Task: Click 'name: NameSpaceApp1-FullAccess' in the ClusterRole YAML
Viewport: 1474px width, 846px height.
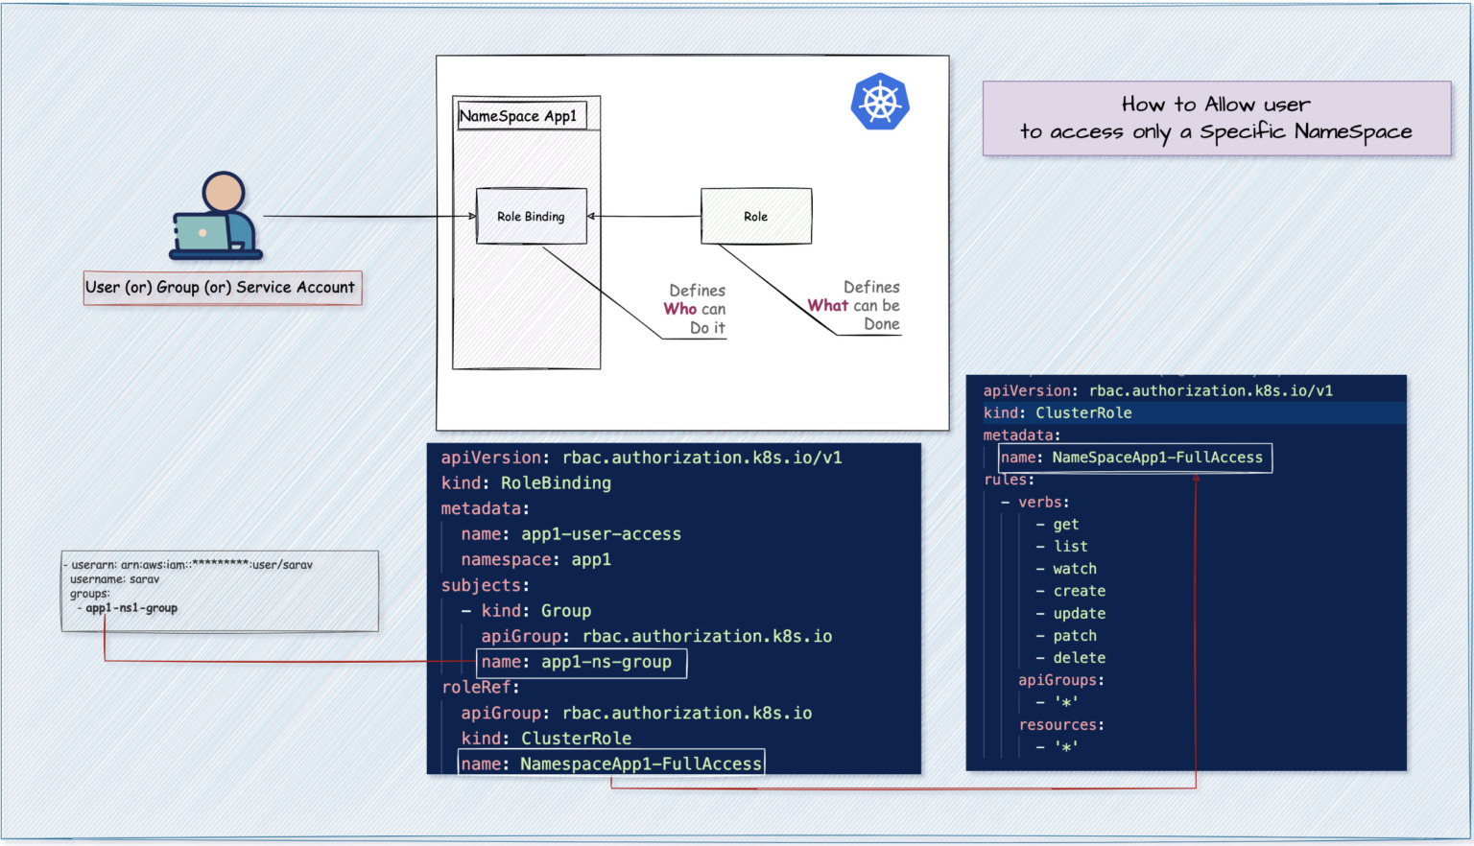Action: click(x=1134, y=458)
